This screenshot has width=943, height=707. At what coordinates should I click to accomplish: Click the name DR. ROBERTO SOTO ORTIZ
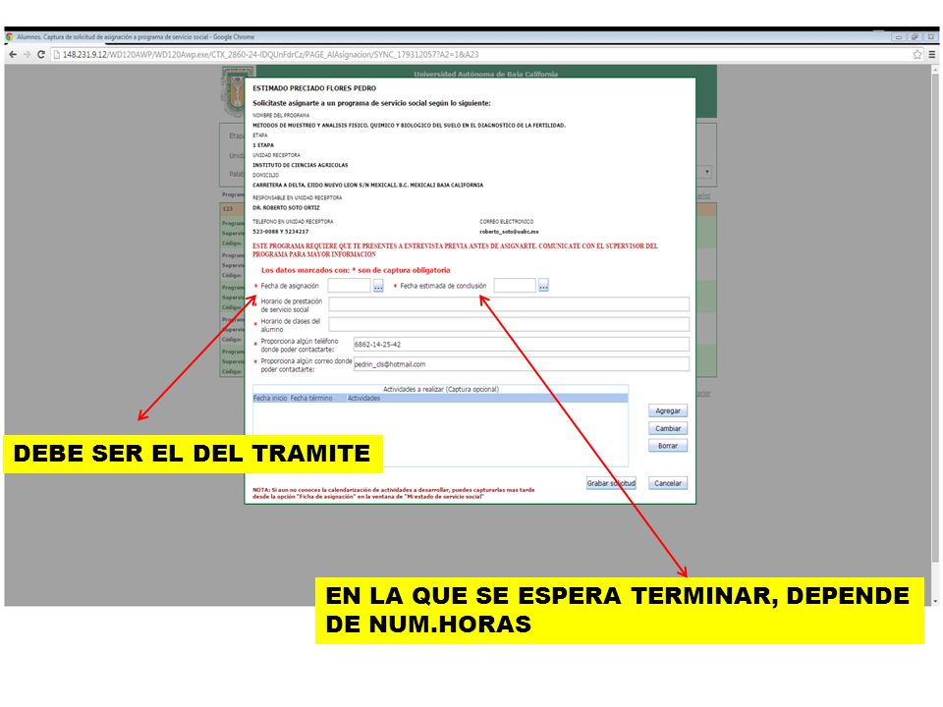pos(286,208)
